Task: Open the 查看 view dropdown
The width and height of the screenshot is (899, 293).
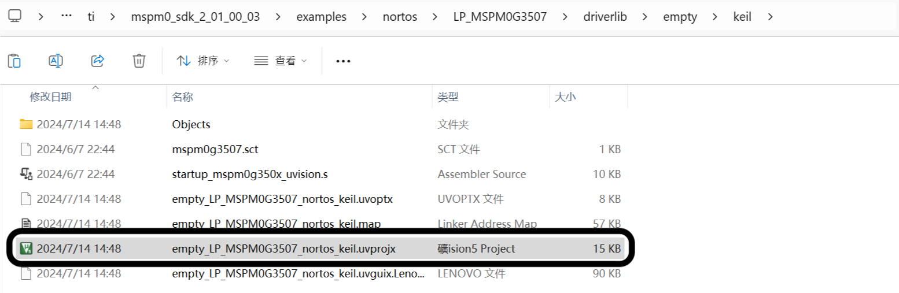Action: coord(281,61)
